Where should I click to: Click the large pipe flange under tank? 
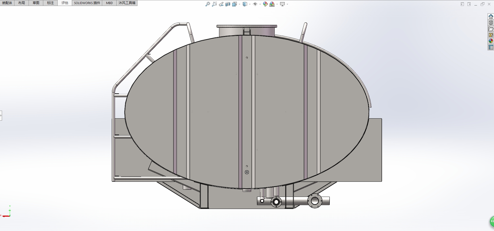coord(315,201)
